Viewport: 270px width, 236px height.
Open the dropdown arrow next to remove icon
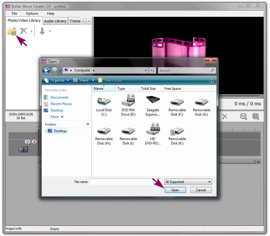point(31,31)
